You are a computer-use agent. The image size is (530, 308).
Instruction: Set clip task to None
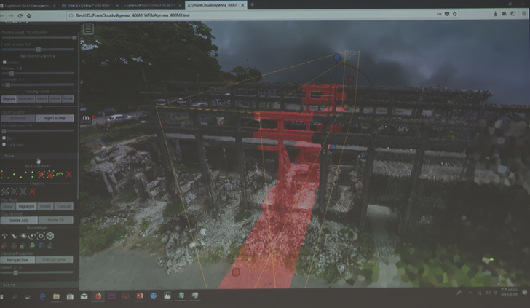pyautogui.click(x=8, y=206)
